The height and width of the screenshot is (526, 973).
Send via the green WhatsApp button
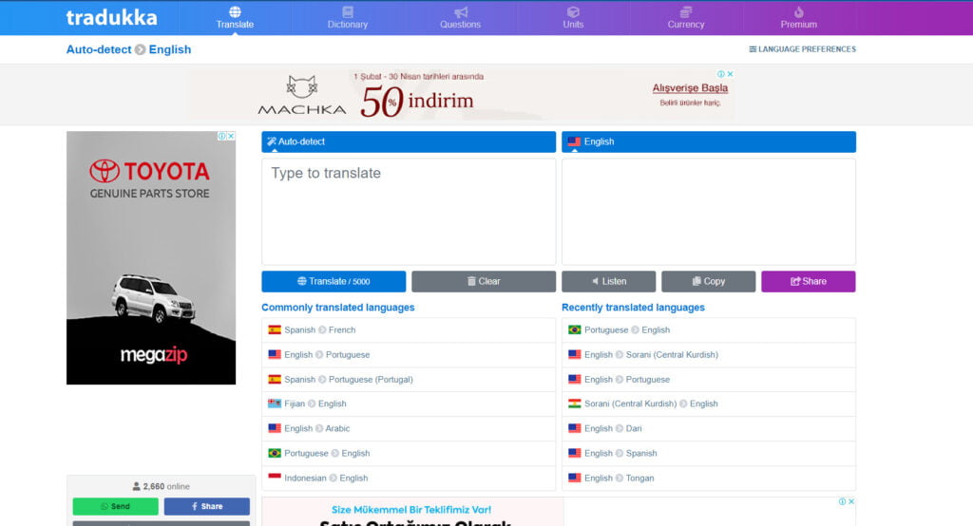click(x=115, y=506)
